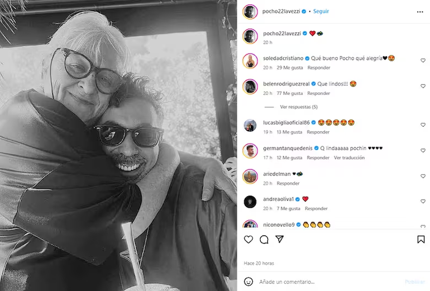The width and height of the screenshot is (430, 291).
Task: Save the post with the bookmark icon
Action: tap(421, 240)
